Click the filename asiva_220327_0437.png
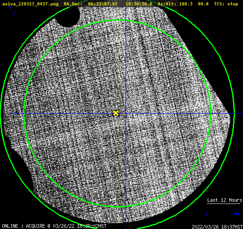This screenshot has width=243, height=229. click(30, 4)
